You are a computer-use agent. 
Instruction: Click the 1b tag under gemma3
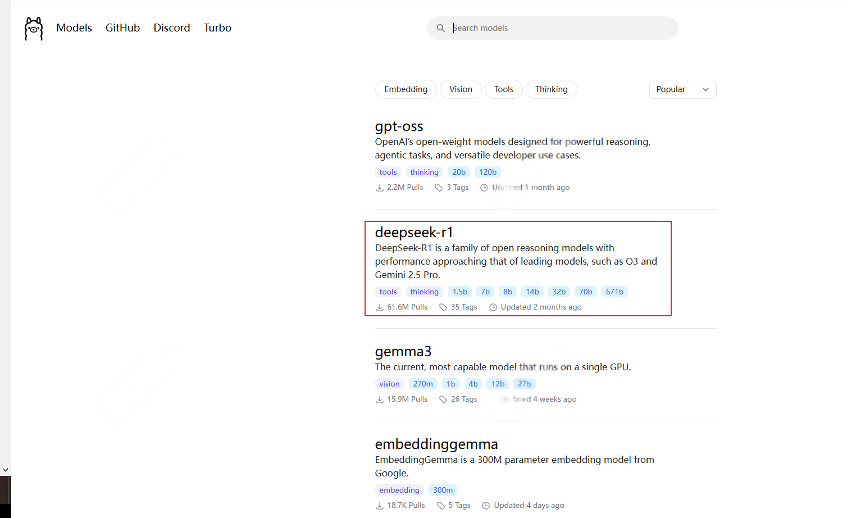[x=451, y=384]
